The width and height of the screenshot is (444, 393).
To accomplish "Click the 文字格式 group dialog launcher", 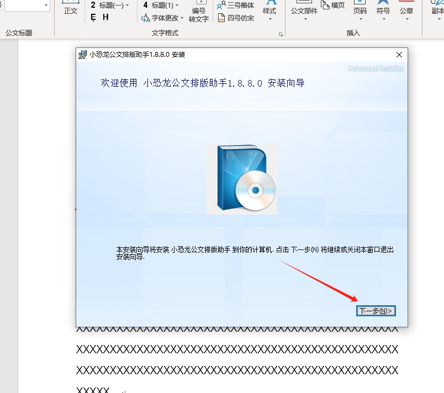I will tap(281, 34).
